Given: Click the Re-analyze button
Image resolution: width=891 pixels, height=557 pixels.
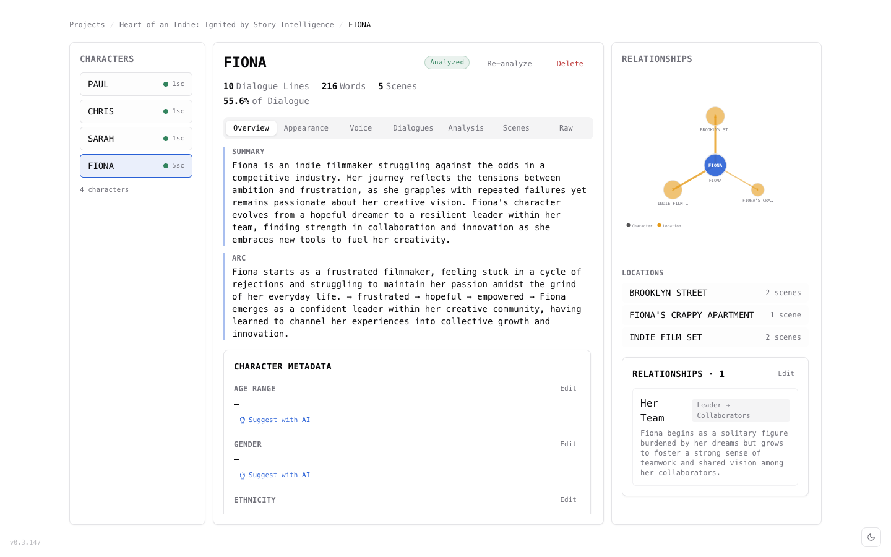Looking at the screenshot, I should coord(509,63).
